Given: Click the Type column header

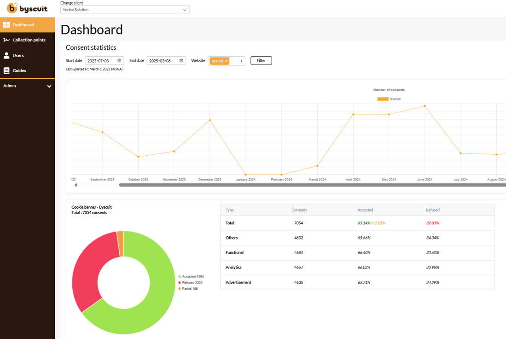Looking at the screenshot, I should [x=229, y=210].
